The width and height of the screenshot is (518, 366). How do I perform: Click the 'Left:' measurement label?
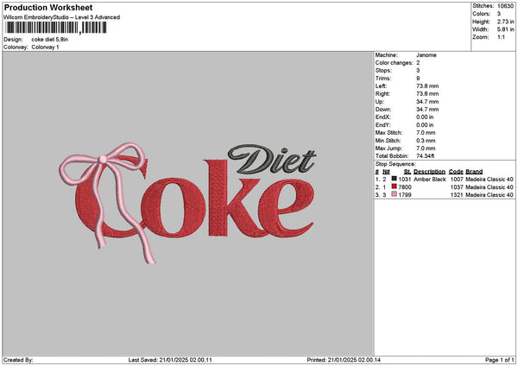pyautogui.click(x=381, y=85)
